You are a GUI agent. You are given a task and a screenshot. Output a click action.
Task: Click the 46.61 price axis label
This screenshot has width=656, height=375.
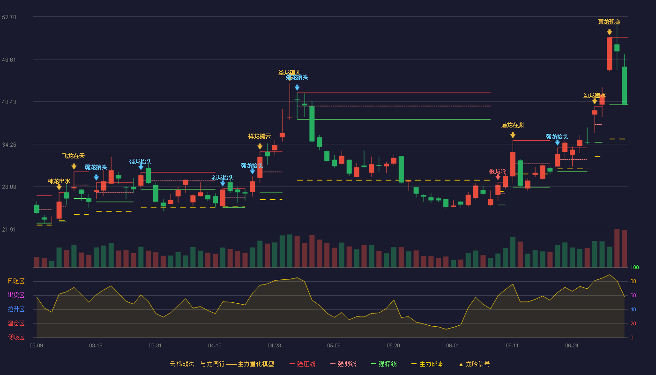[x=9, y=60]
